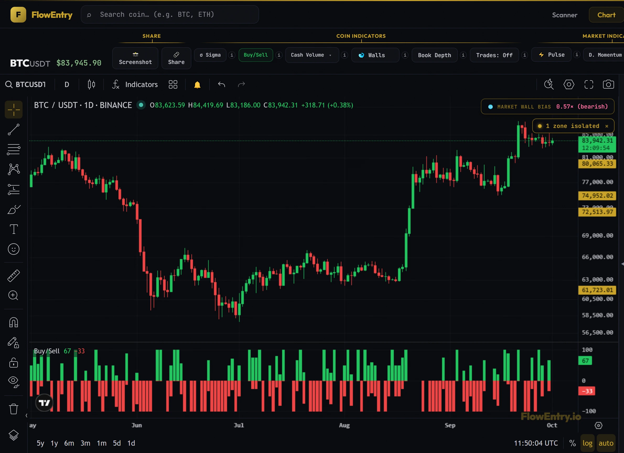
Task: Select the trend line drawing tool
Action: pyautogui.click(x=13, y=130)
